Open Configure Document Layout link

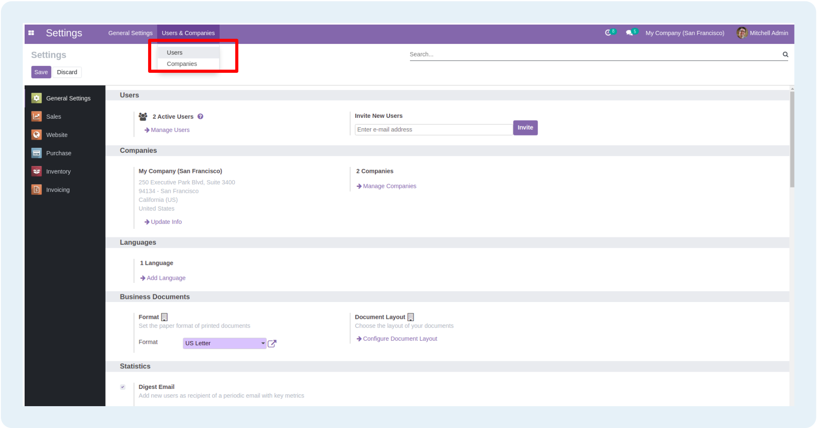click(397, 339)
